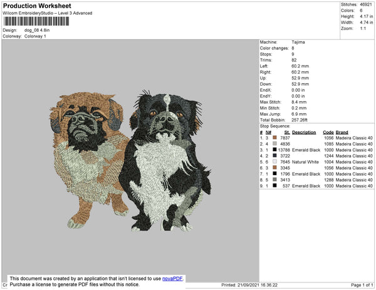
Task: Click the Code column header
Action: coord(328,132)
